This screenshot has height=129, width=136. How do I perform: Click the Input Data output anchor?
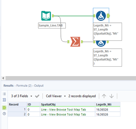(x=53, y=16)
